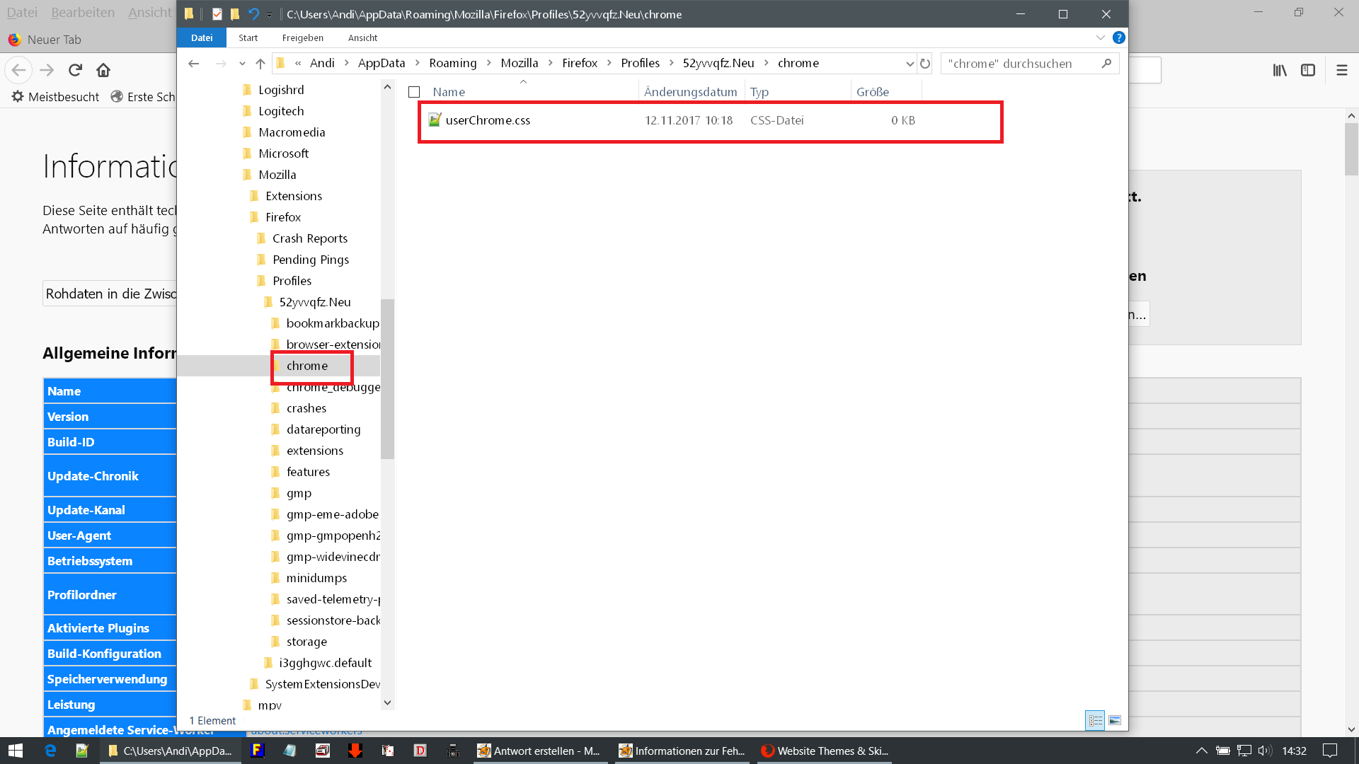This screenshot has height=764, width=1359.
Task: Click the folder tree vertical scrollbar
Action: click(x=387, y=378)
